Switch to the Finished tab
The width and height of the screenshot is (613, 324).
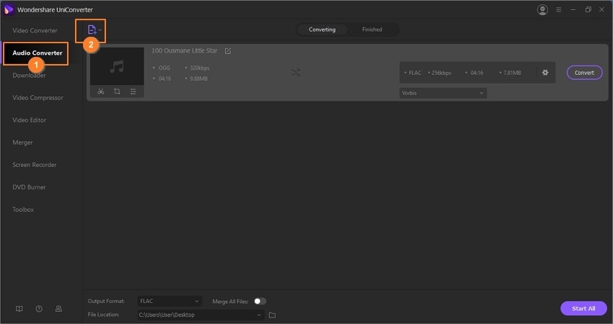point(372,30)
